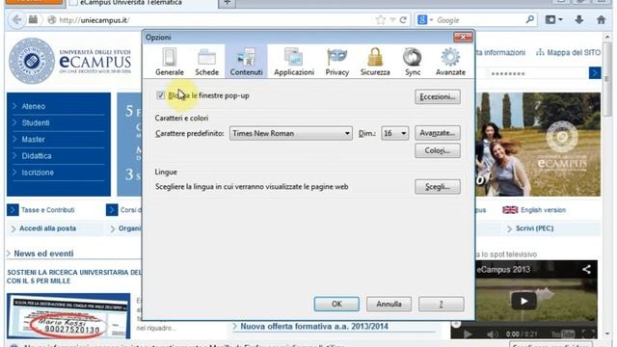Click the eCampus university seal logo

[32, 61]
